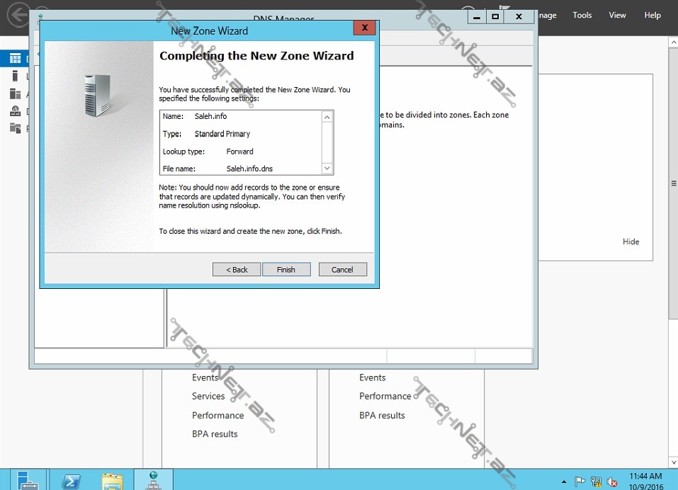This screenshot has width=678, height=490.
Task: Select the Local Server icon in the sidebar
Action: (15, 76)
